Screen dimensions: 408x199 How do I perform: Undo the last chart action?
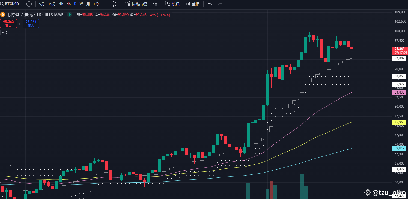point(210,4)
